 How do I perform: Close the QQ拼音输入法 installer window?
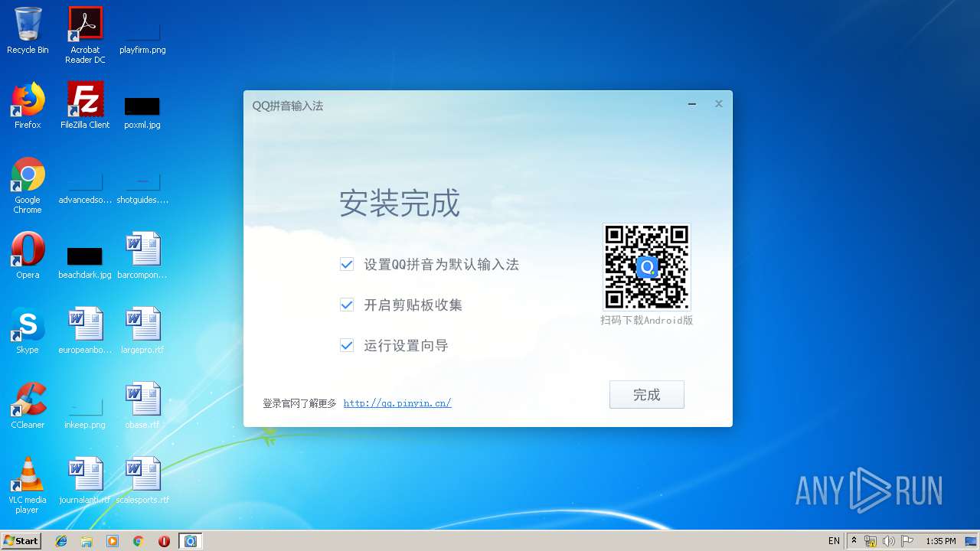point(718,104)
